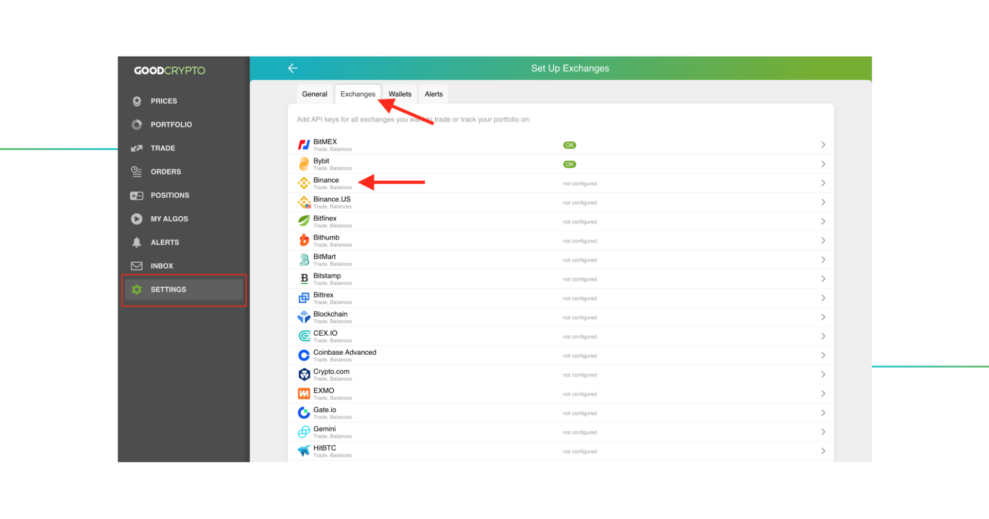The width and height of the screenshot is (989, 519).
Task: Click the OK status badge for BitMEX
Action: click(569, 145)
